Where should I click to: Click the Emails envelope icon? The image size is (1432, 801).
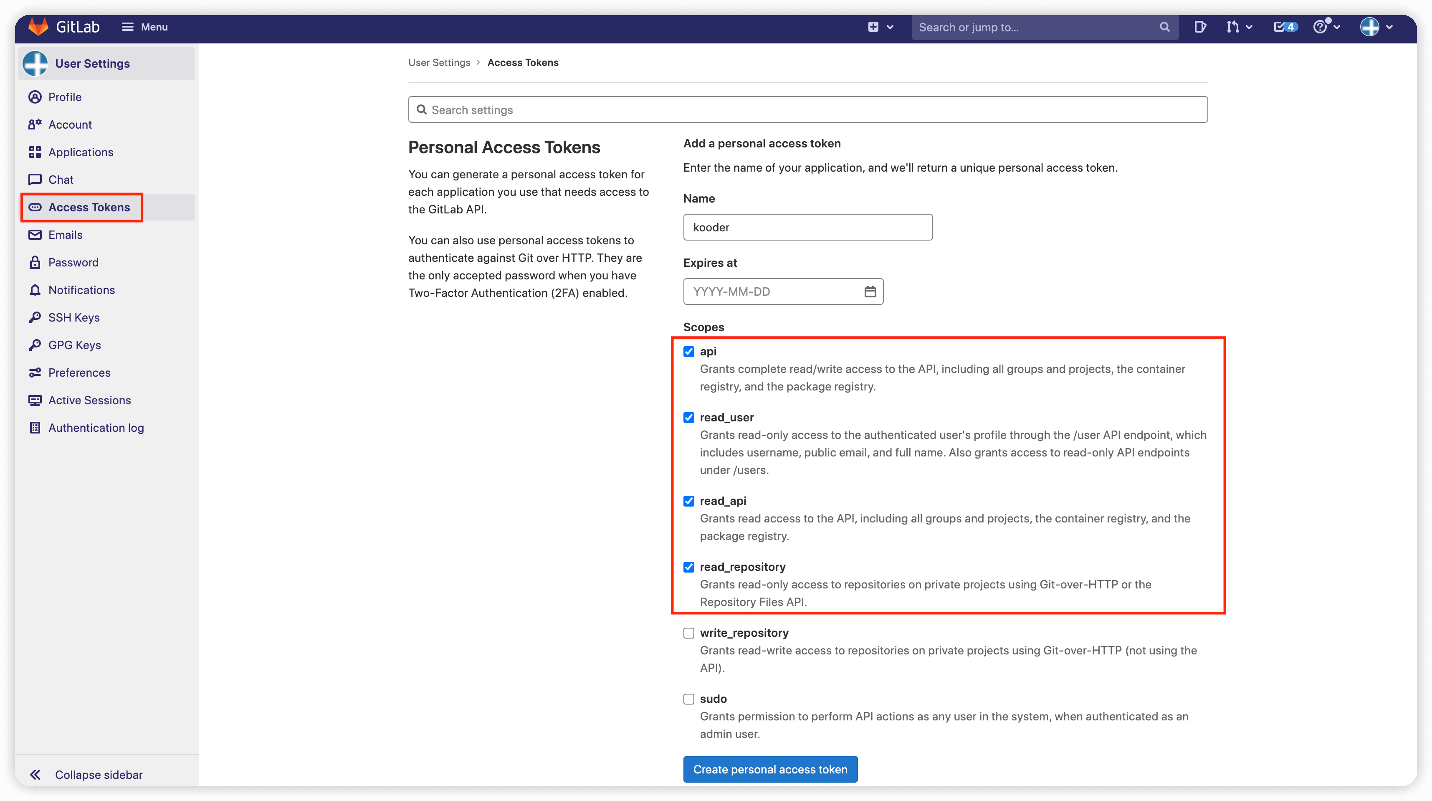click(x=35, y=235)
